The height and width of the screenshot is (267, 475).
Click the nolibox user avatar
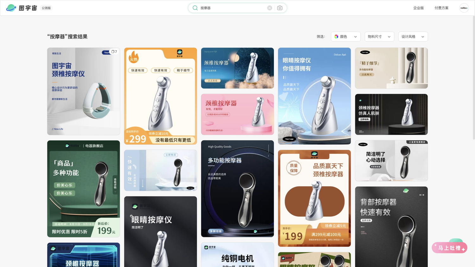coord(464,8)
